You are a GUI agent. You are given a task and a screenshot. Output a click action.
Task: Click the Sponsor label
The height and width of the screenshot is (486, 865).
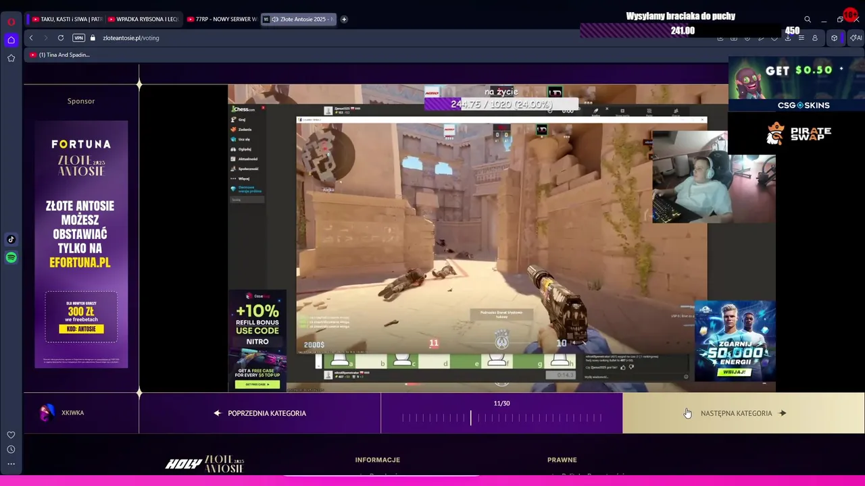(x=81, y=101)
